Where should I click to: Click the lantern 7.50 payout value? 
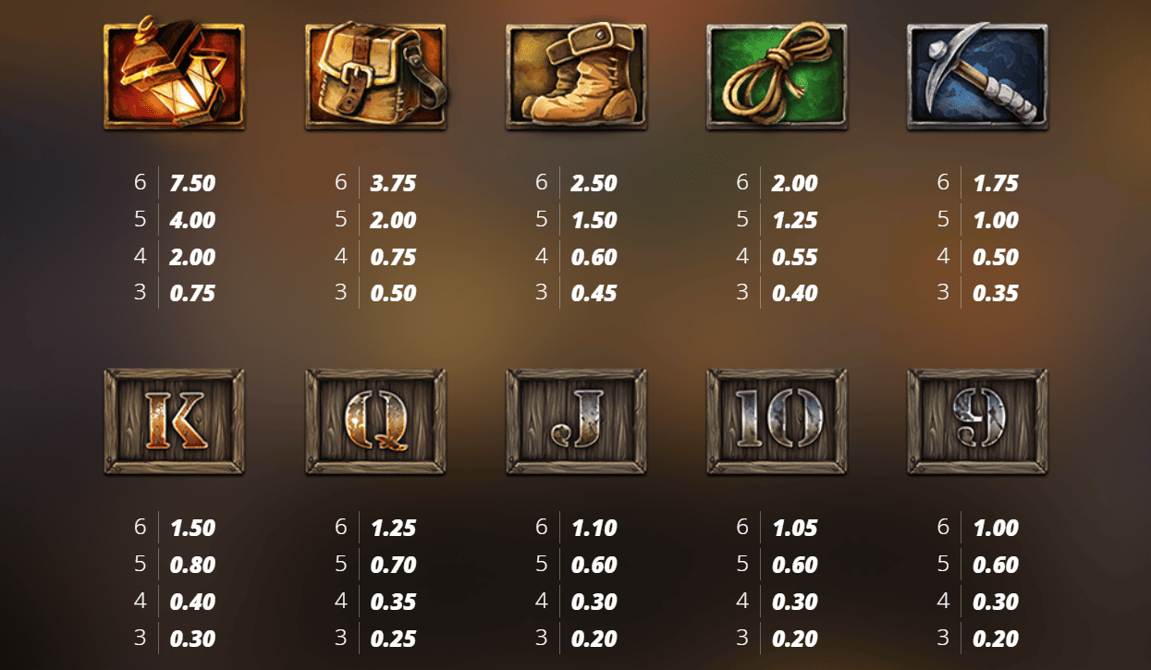tap(192, 183)
